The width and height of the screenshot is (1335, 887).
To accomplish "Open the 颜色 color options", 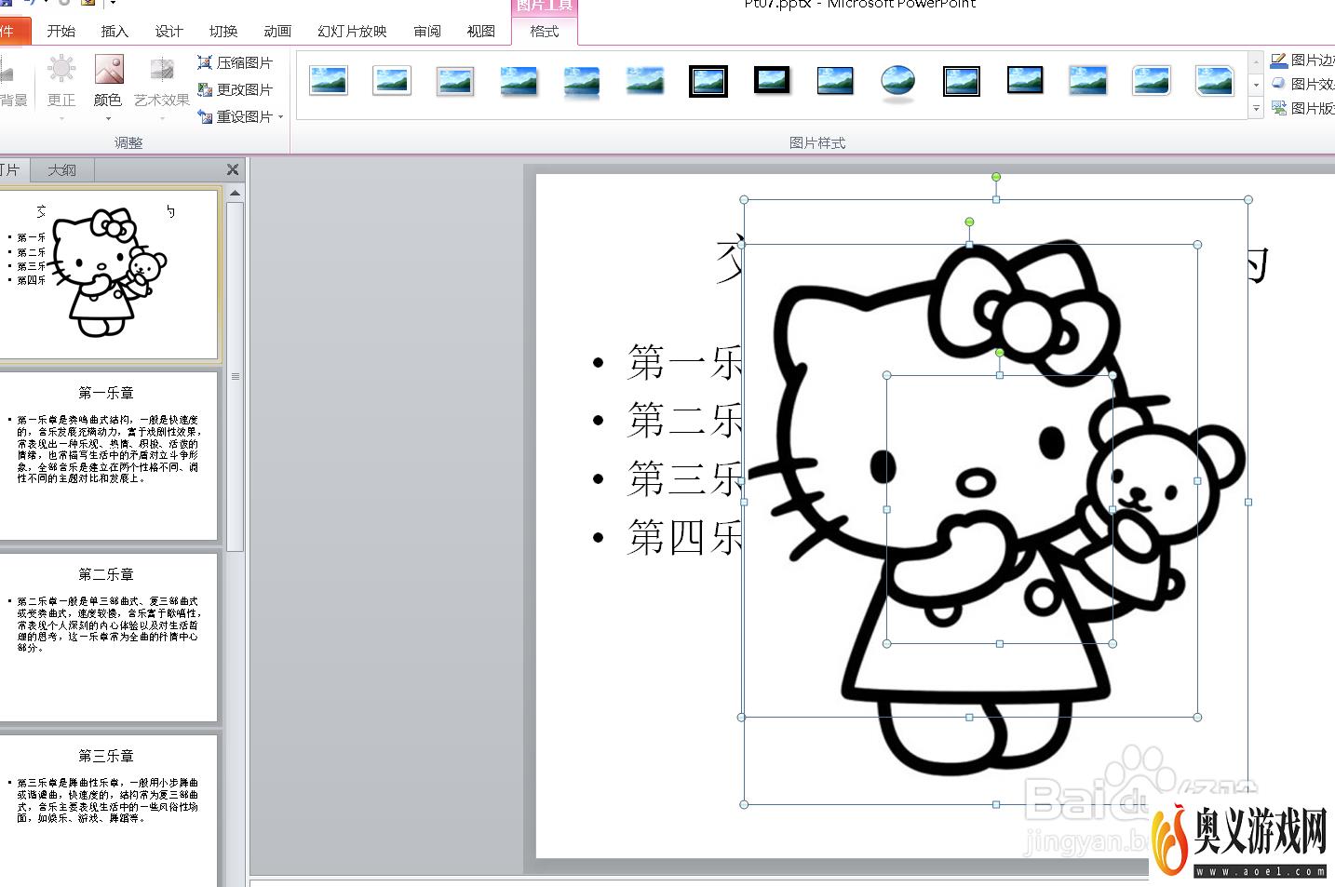I will tap(108, 87).
